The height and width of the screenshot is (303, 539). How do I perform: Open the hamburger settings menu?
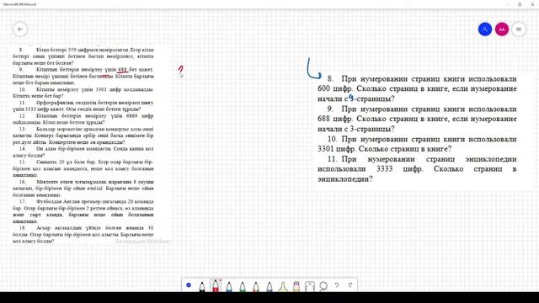click(519, 29)
